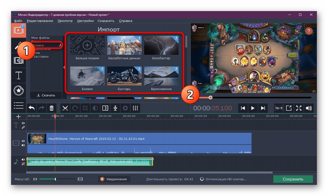Click the undo arrow button
This screenshot has width=328, height=196.
point(31,108)
